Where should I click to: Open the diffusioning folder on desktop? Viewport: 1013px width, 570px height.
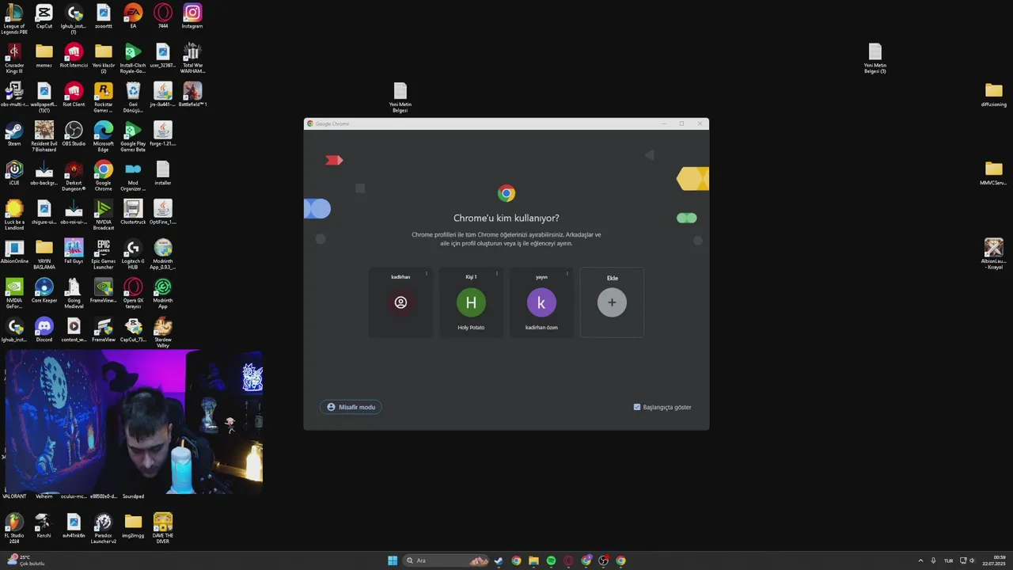(994, 94)
